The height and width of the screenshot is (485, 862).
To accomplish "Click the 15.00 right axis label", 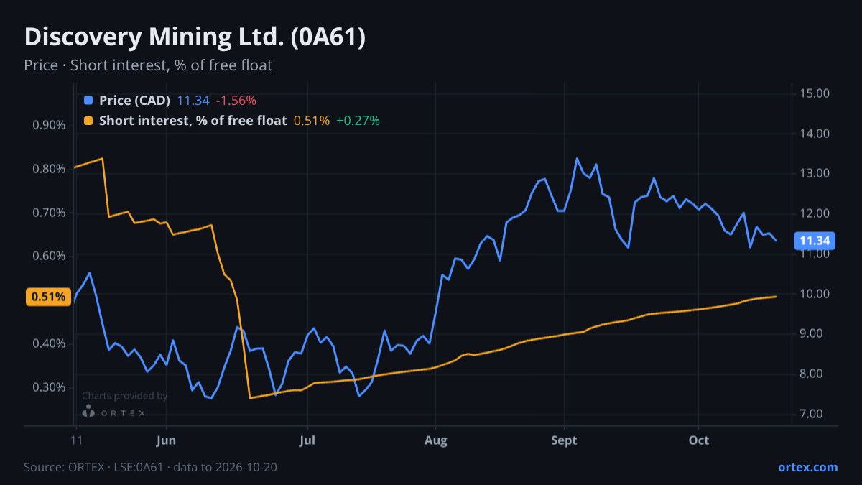I will 815,93.
